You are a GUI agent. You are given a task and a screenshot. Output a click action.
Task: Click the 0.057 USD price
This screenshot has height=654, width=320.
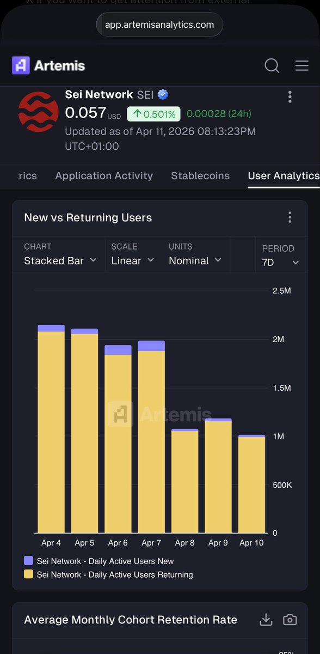click(93, 113)
